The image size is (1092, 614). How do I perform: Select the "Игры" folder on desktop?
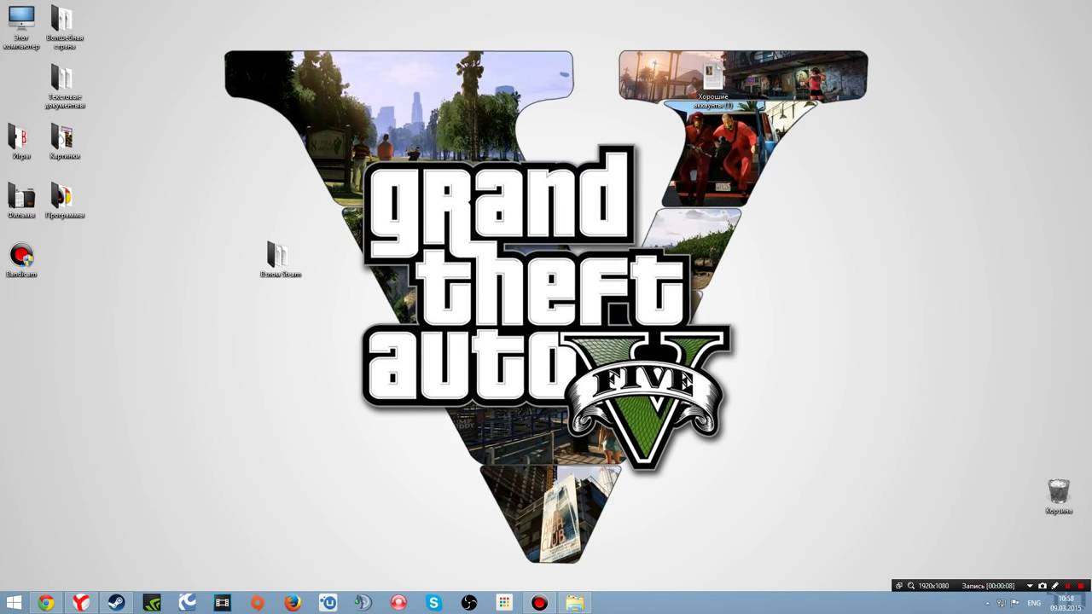pyautogui.click(x=21, y=142)
